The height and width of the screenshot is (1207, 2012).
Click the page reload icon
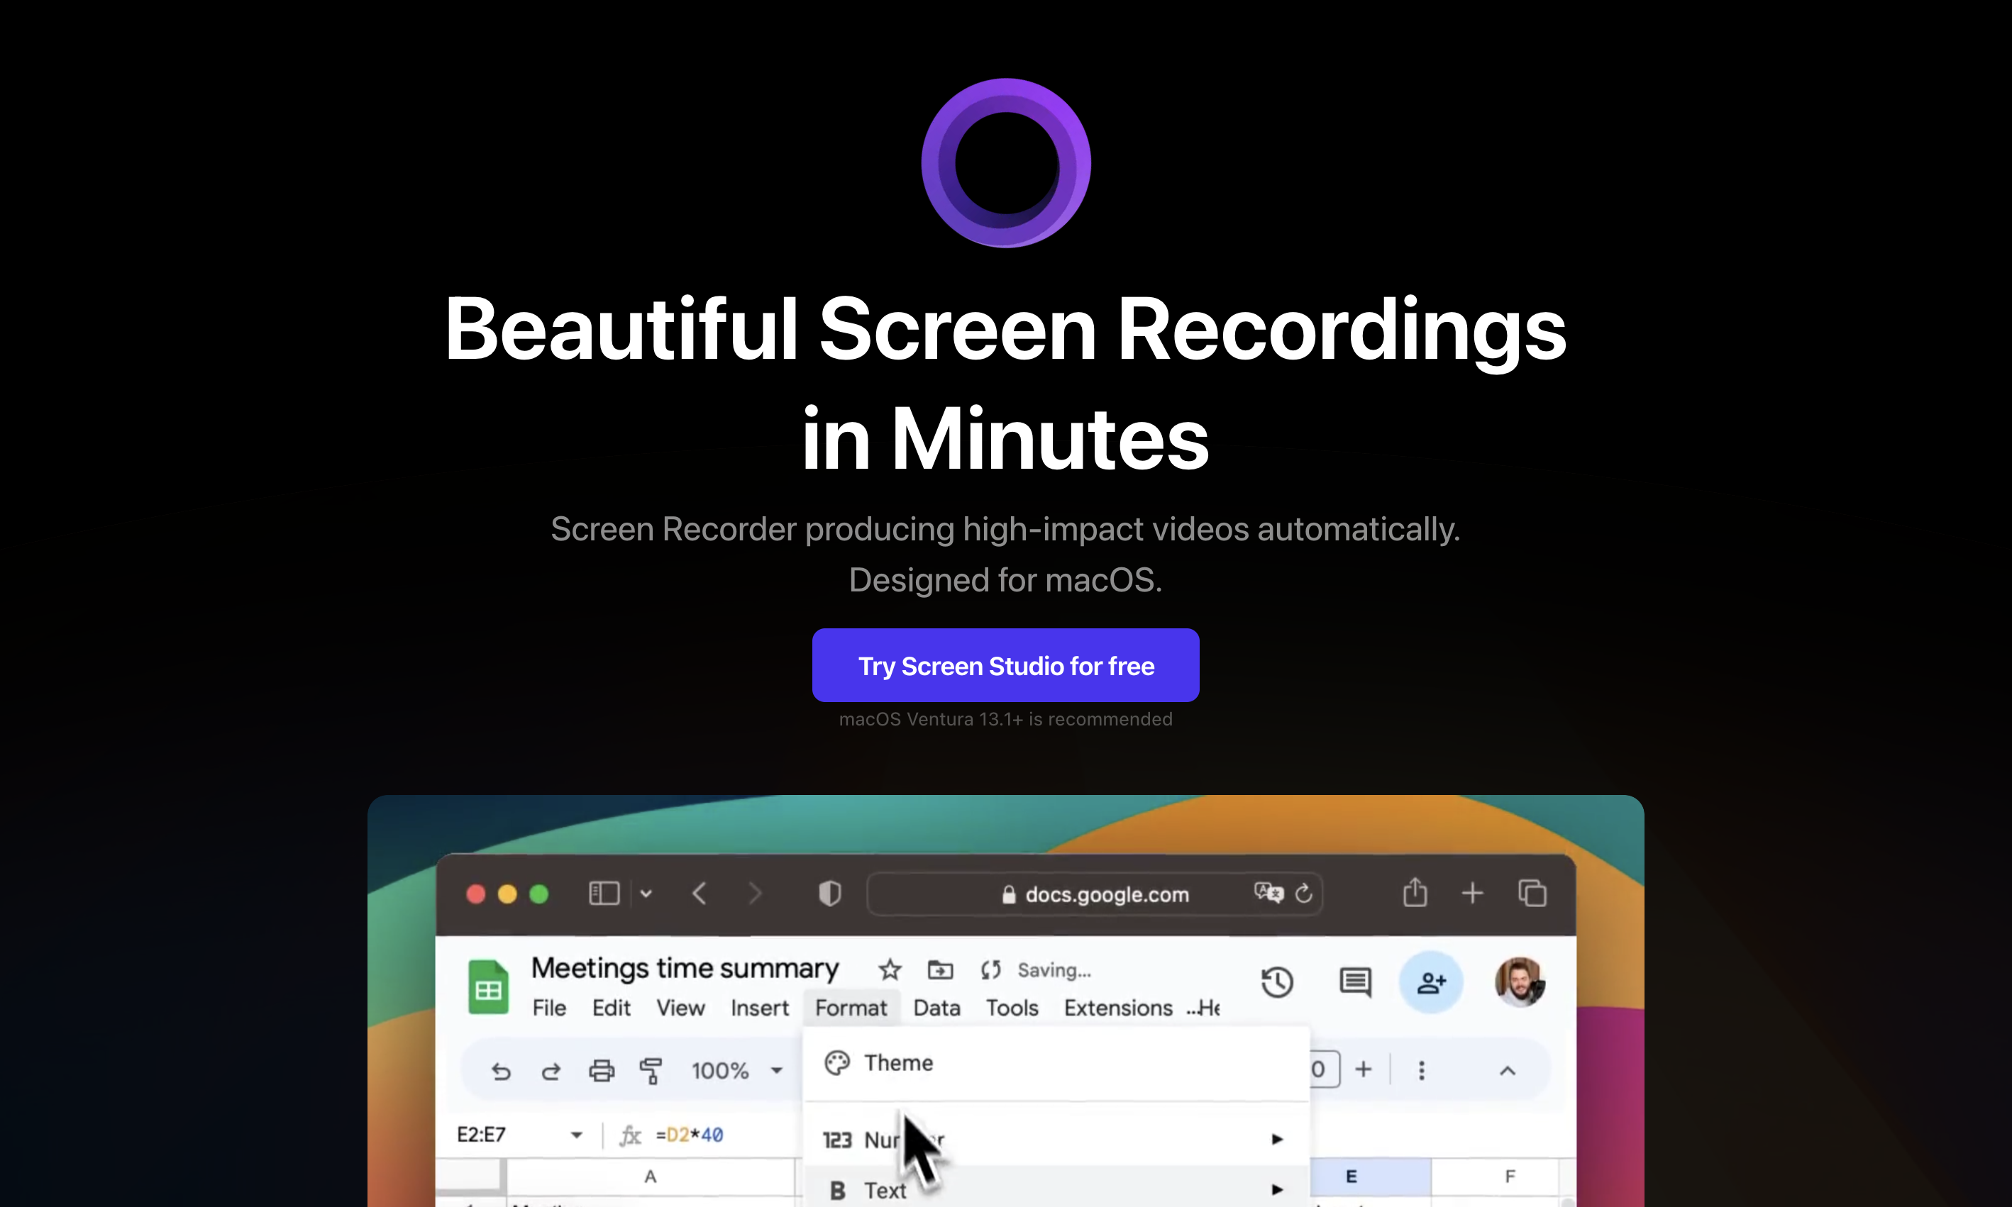1303,894
